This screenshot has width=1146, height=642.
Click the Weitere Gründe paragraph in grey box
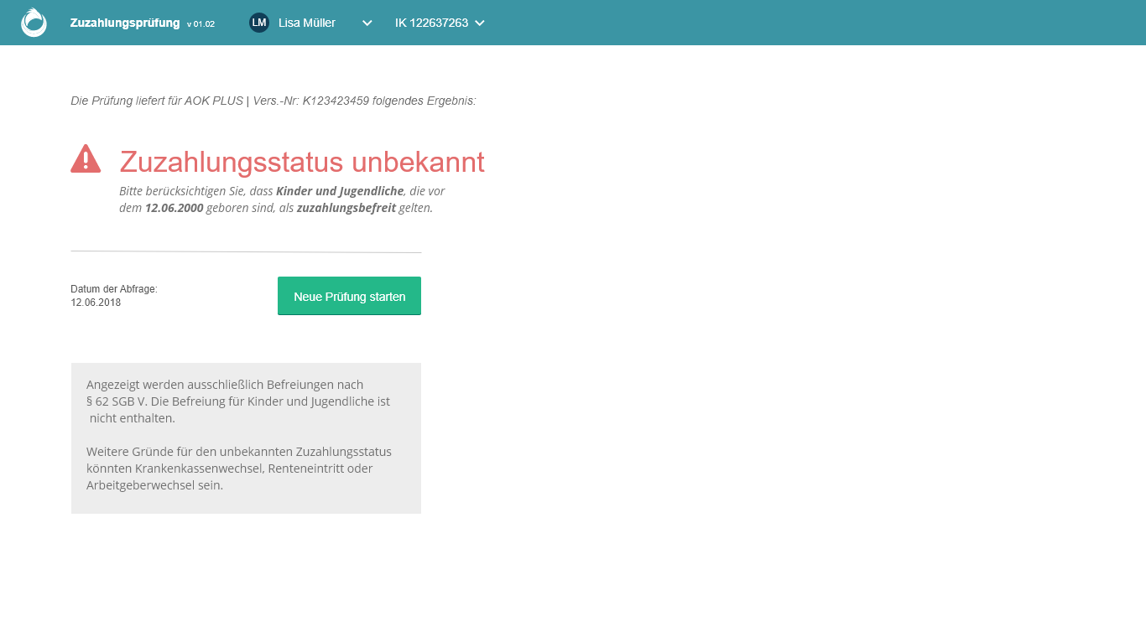[238, 468]
